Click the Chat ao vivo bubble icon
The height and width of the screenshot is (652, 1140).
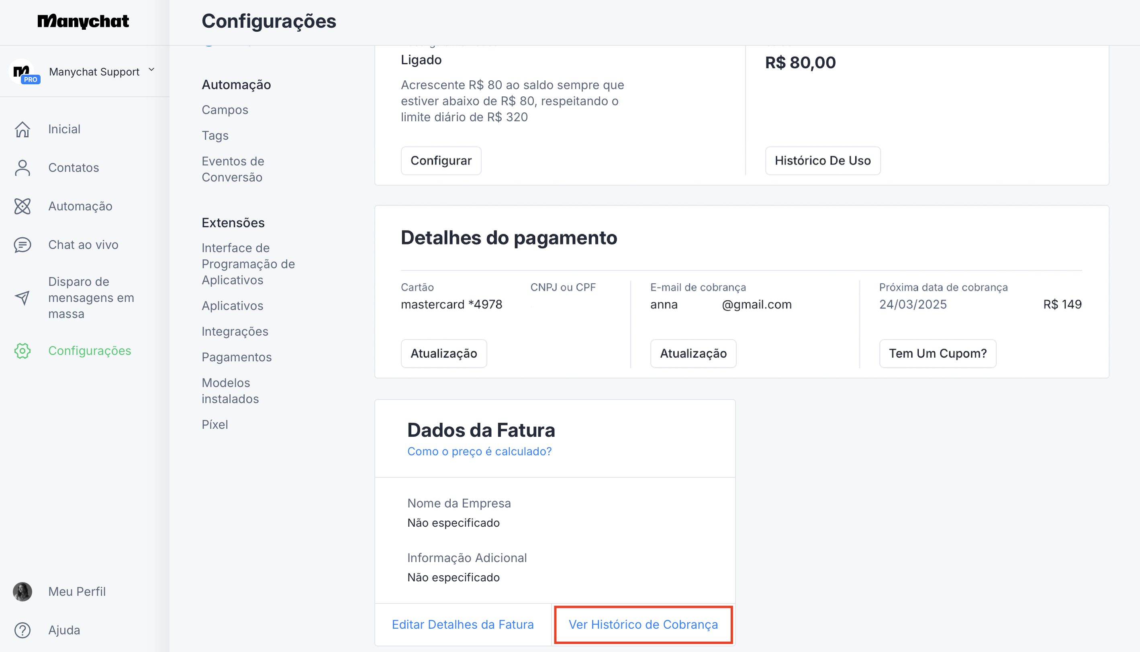22,245
